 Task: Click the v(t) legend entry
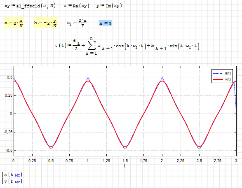tap(222, 79)
